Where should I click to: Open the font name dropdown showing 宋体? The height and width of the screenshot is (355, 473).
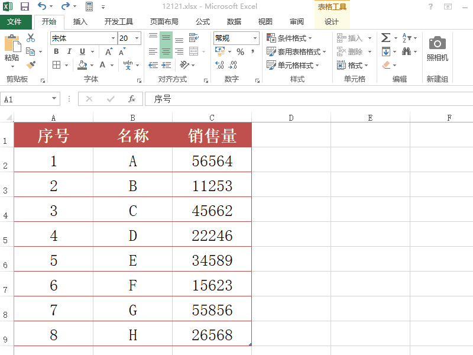[x=112, y=38]
